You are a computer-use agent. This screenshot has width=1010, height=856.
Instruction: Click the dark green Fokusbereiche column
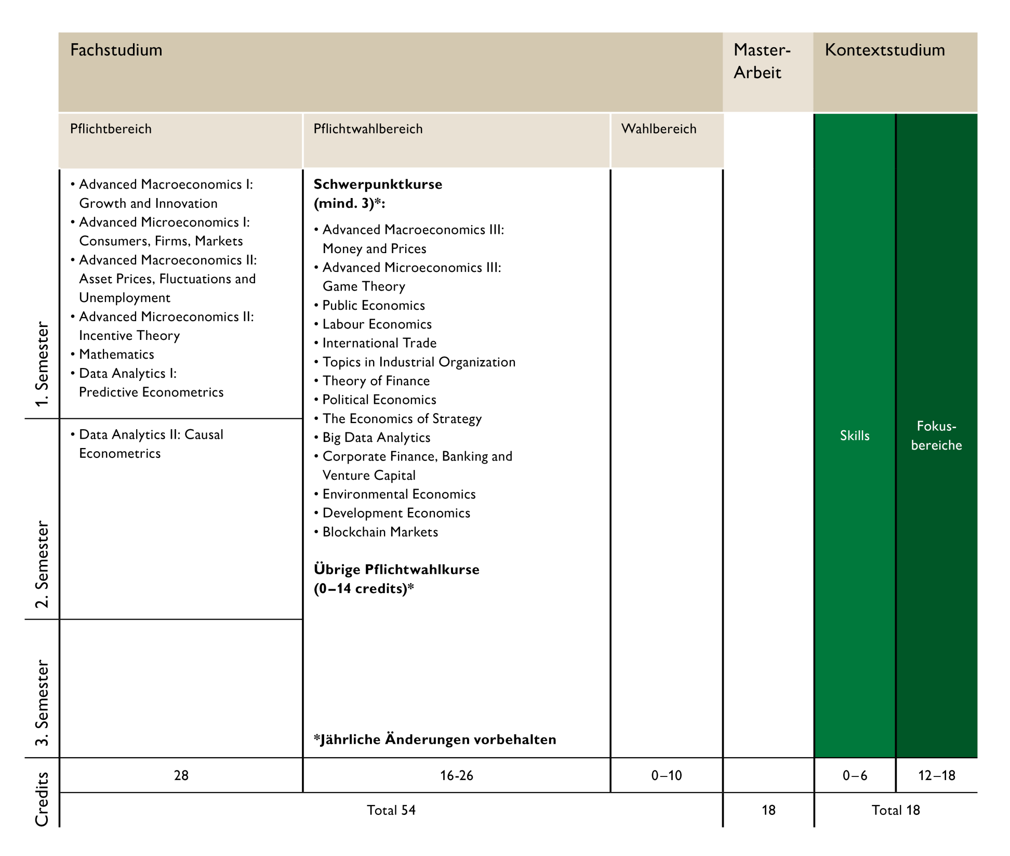click(936, 436)
